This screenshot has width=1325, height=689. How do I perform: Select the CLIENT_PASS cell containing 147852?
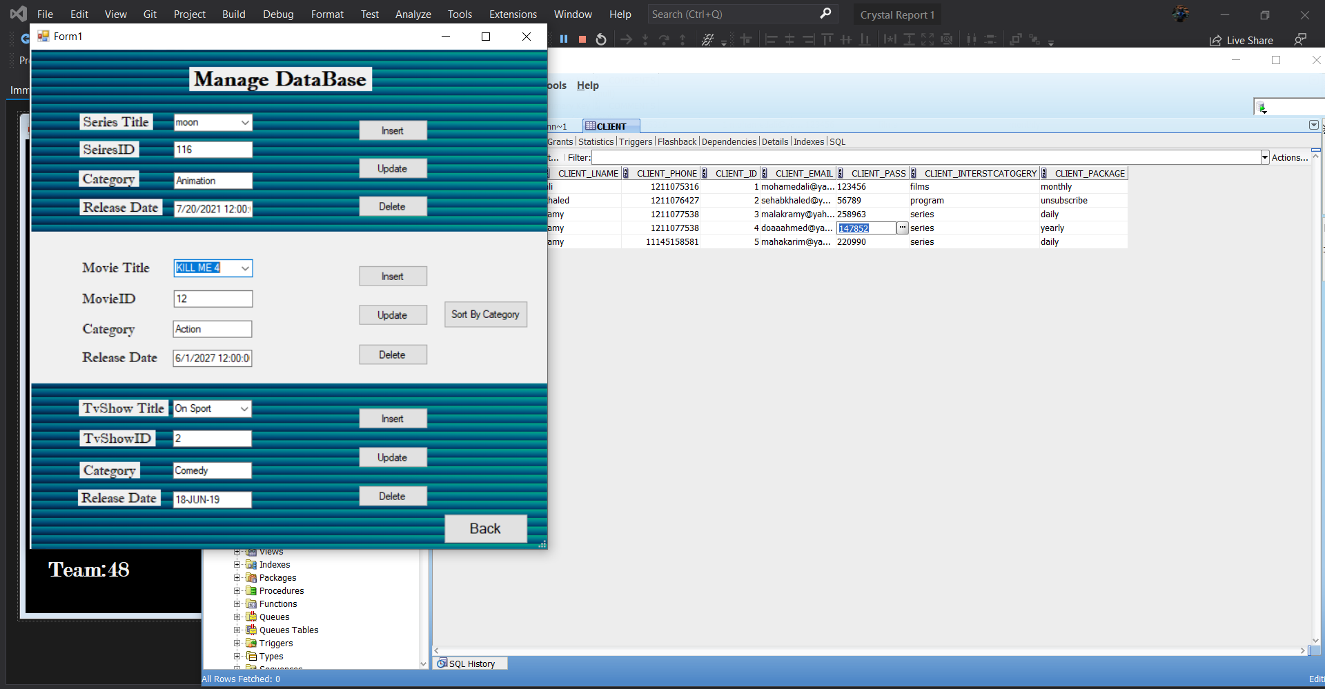tap(866, 228)
